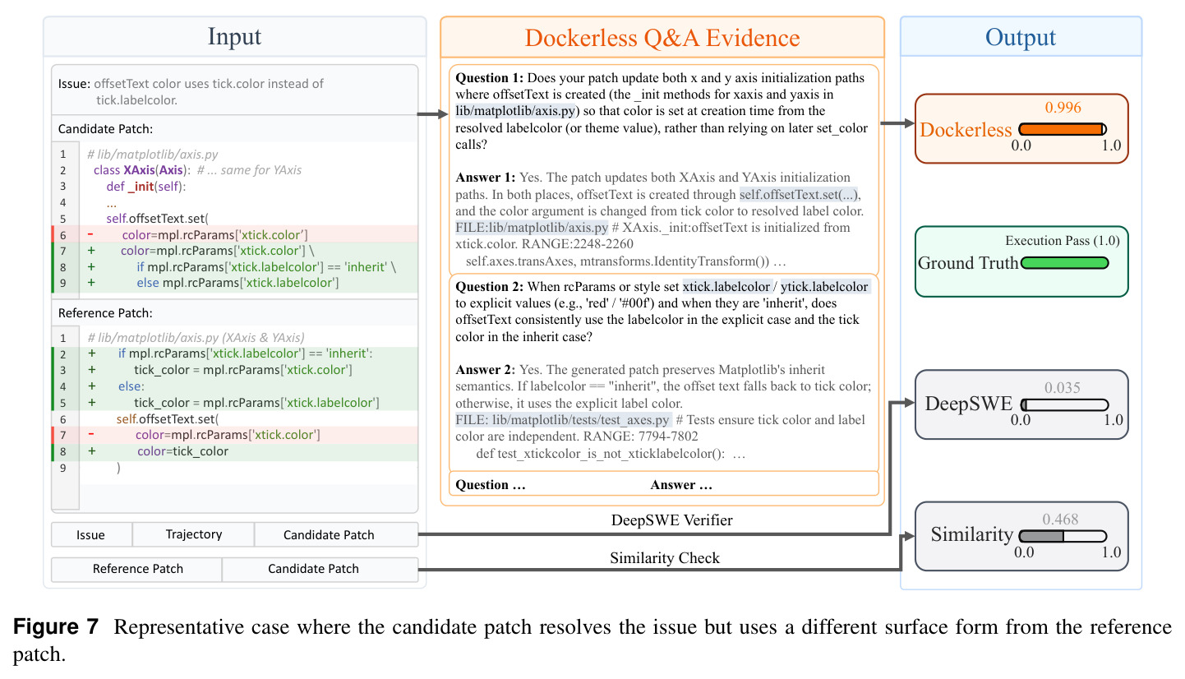Click the Similarity score value 0.468

click(x=1060, y=520)
